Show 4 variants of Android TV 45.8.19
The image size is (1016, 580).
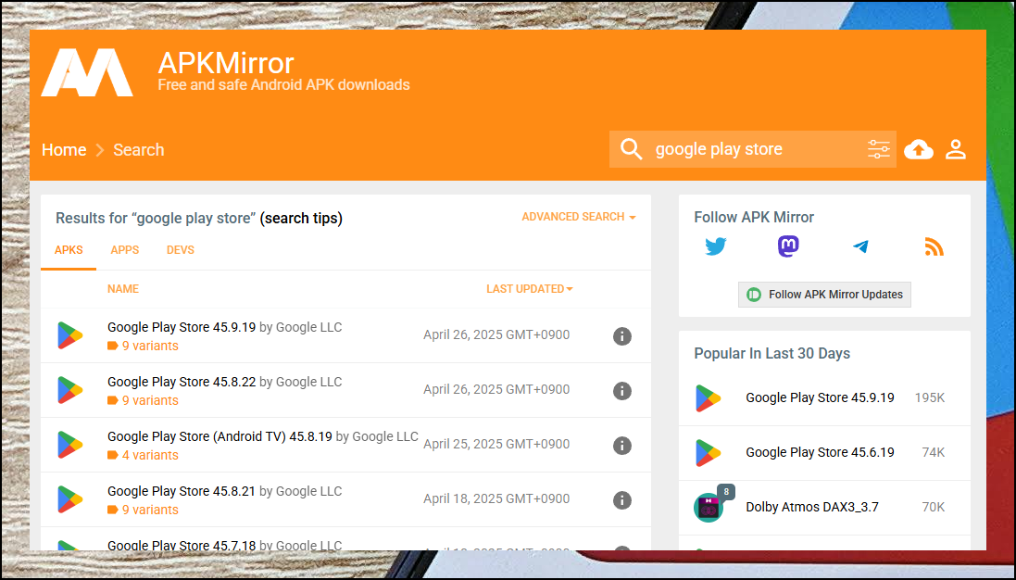150,455
